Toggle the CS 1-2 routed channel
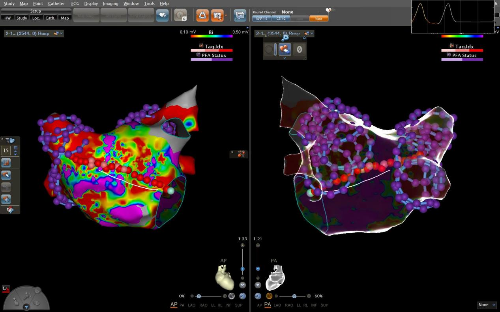The image size is (500, 312). pos(281,19)
